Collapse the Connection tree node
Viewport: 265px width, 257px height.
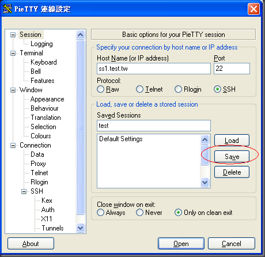pos(13,145)
